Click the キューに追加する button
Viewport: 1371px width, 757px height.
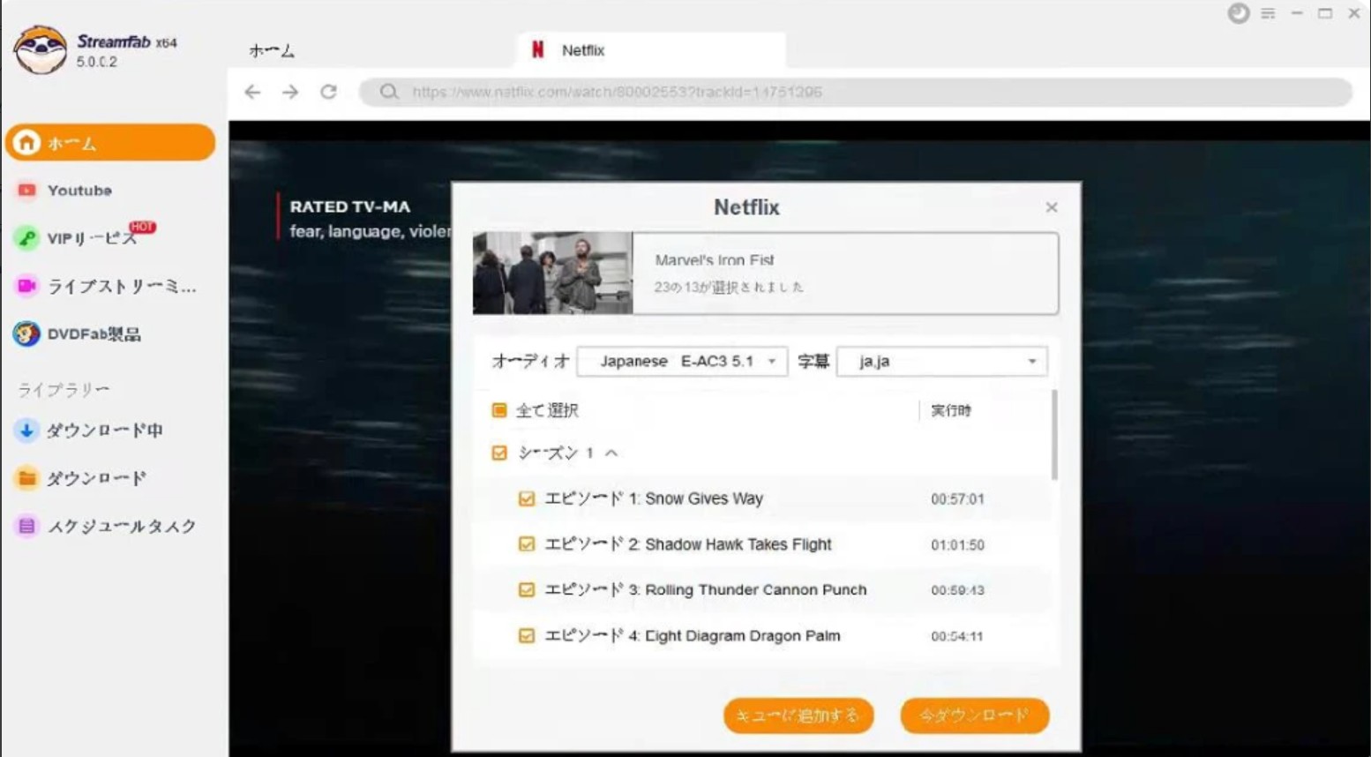click(798, 716)
